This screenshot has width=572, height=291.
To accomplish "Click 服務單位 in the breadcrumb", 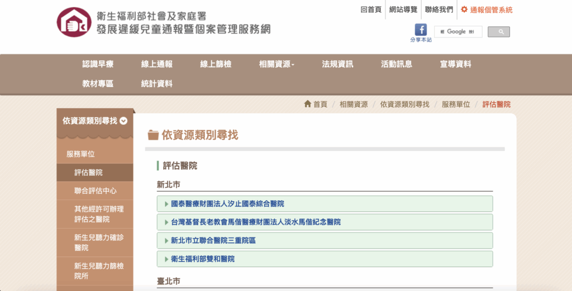I will [456, 105].
